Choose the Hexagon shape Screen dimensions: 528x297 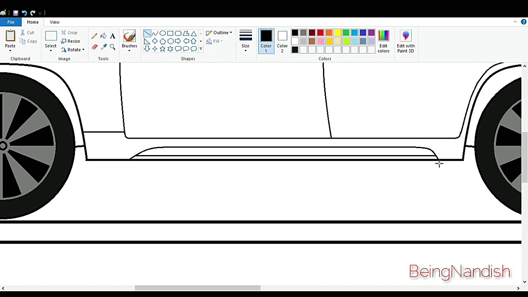click(x=170, y=41)
